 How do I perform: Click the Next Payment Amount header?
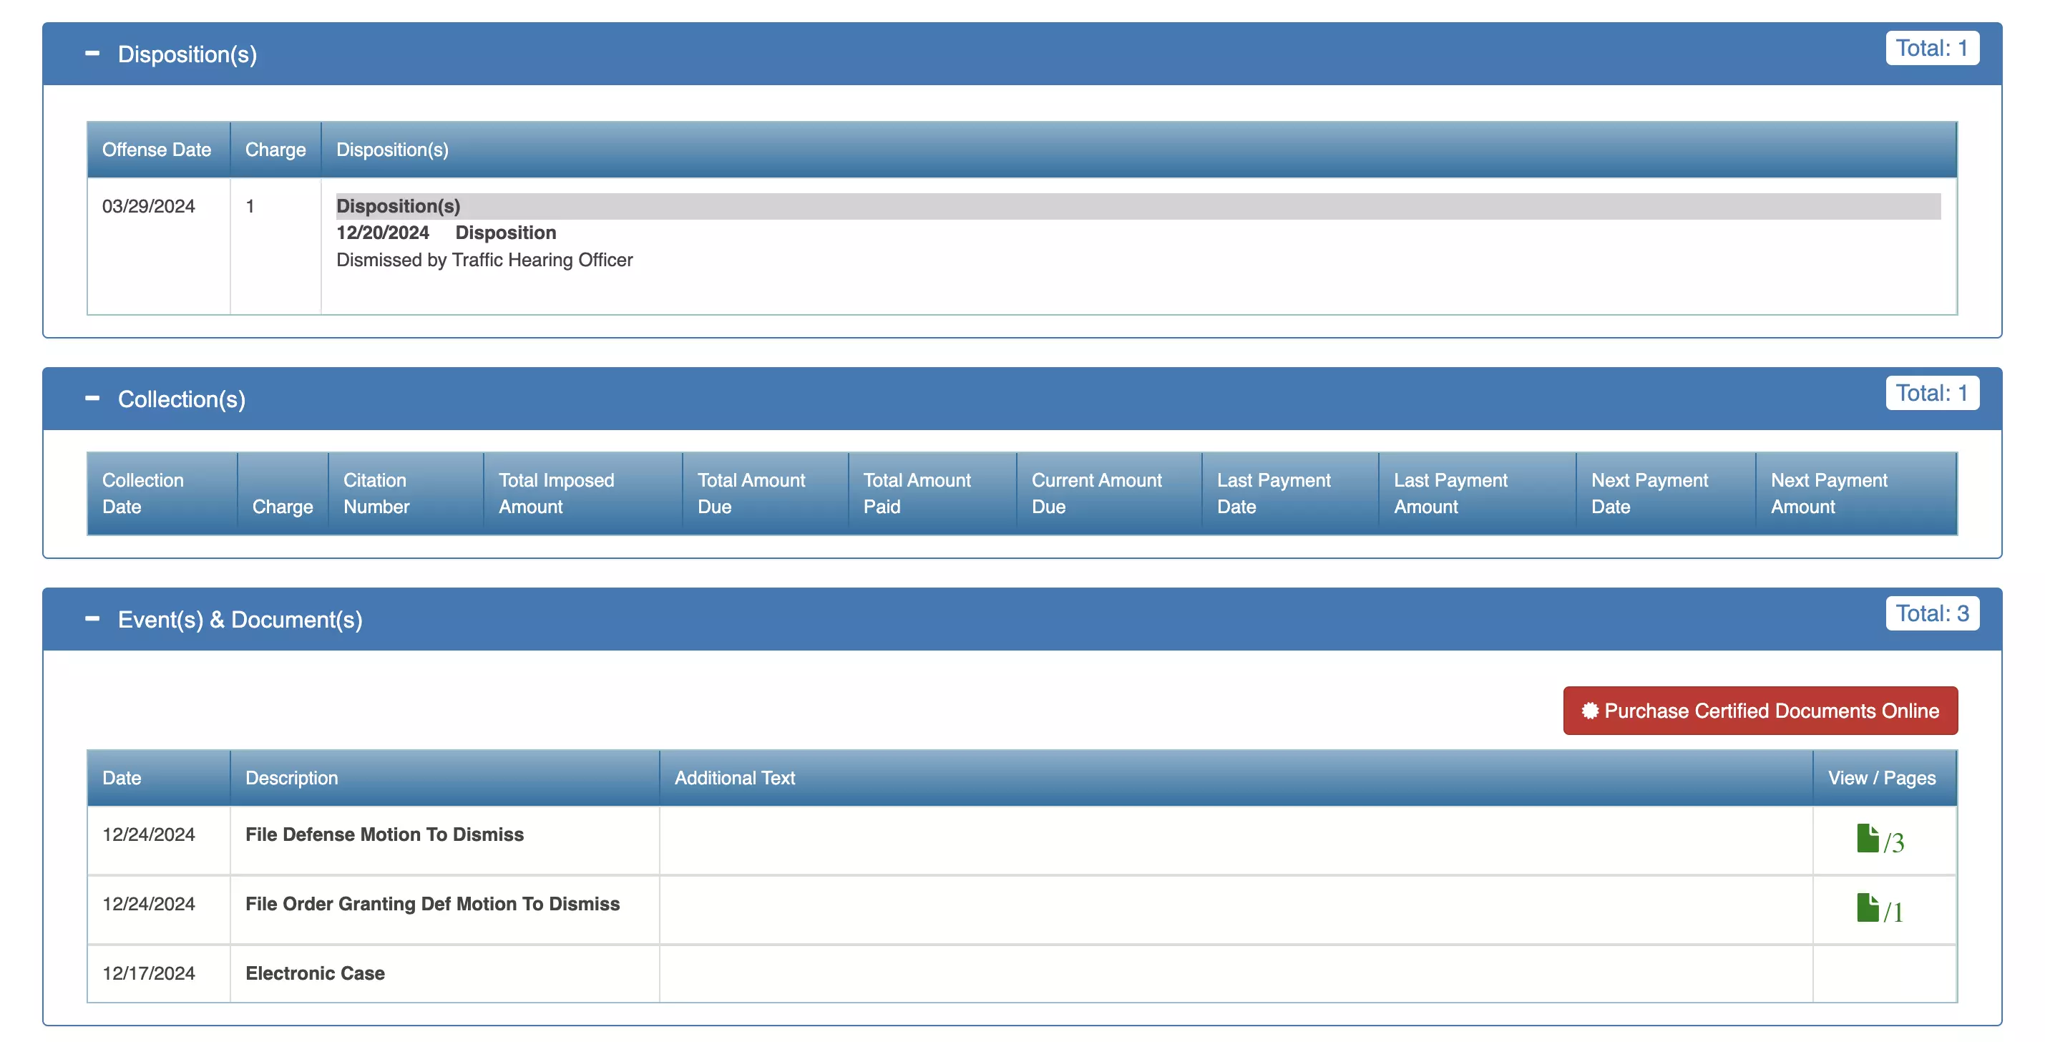(x=1856, y=493)
